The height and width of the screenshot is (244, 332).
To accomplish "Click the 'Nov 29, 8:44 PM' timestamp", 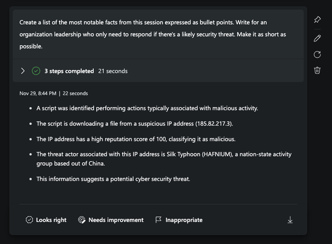I will [x=38, y=93].
